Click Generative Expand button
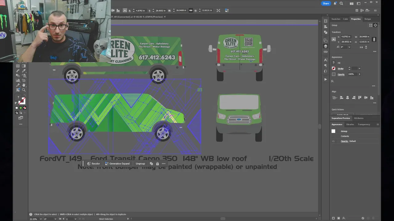 click(x=117, y=164)
